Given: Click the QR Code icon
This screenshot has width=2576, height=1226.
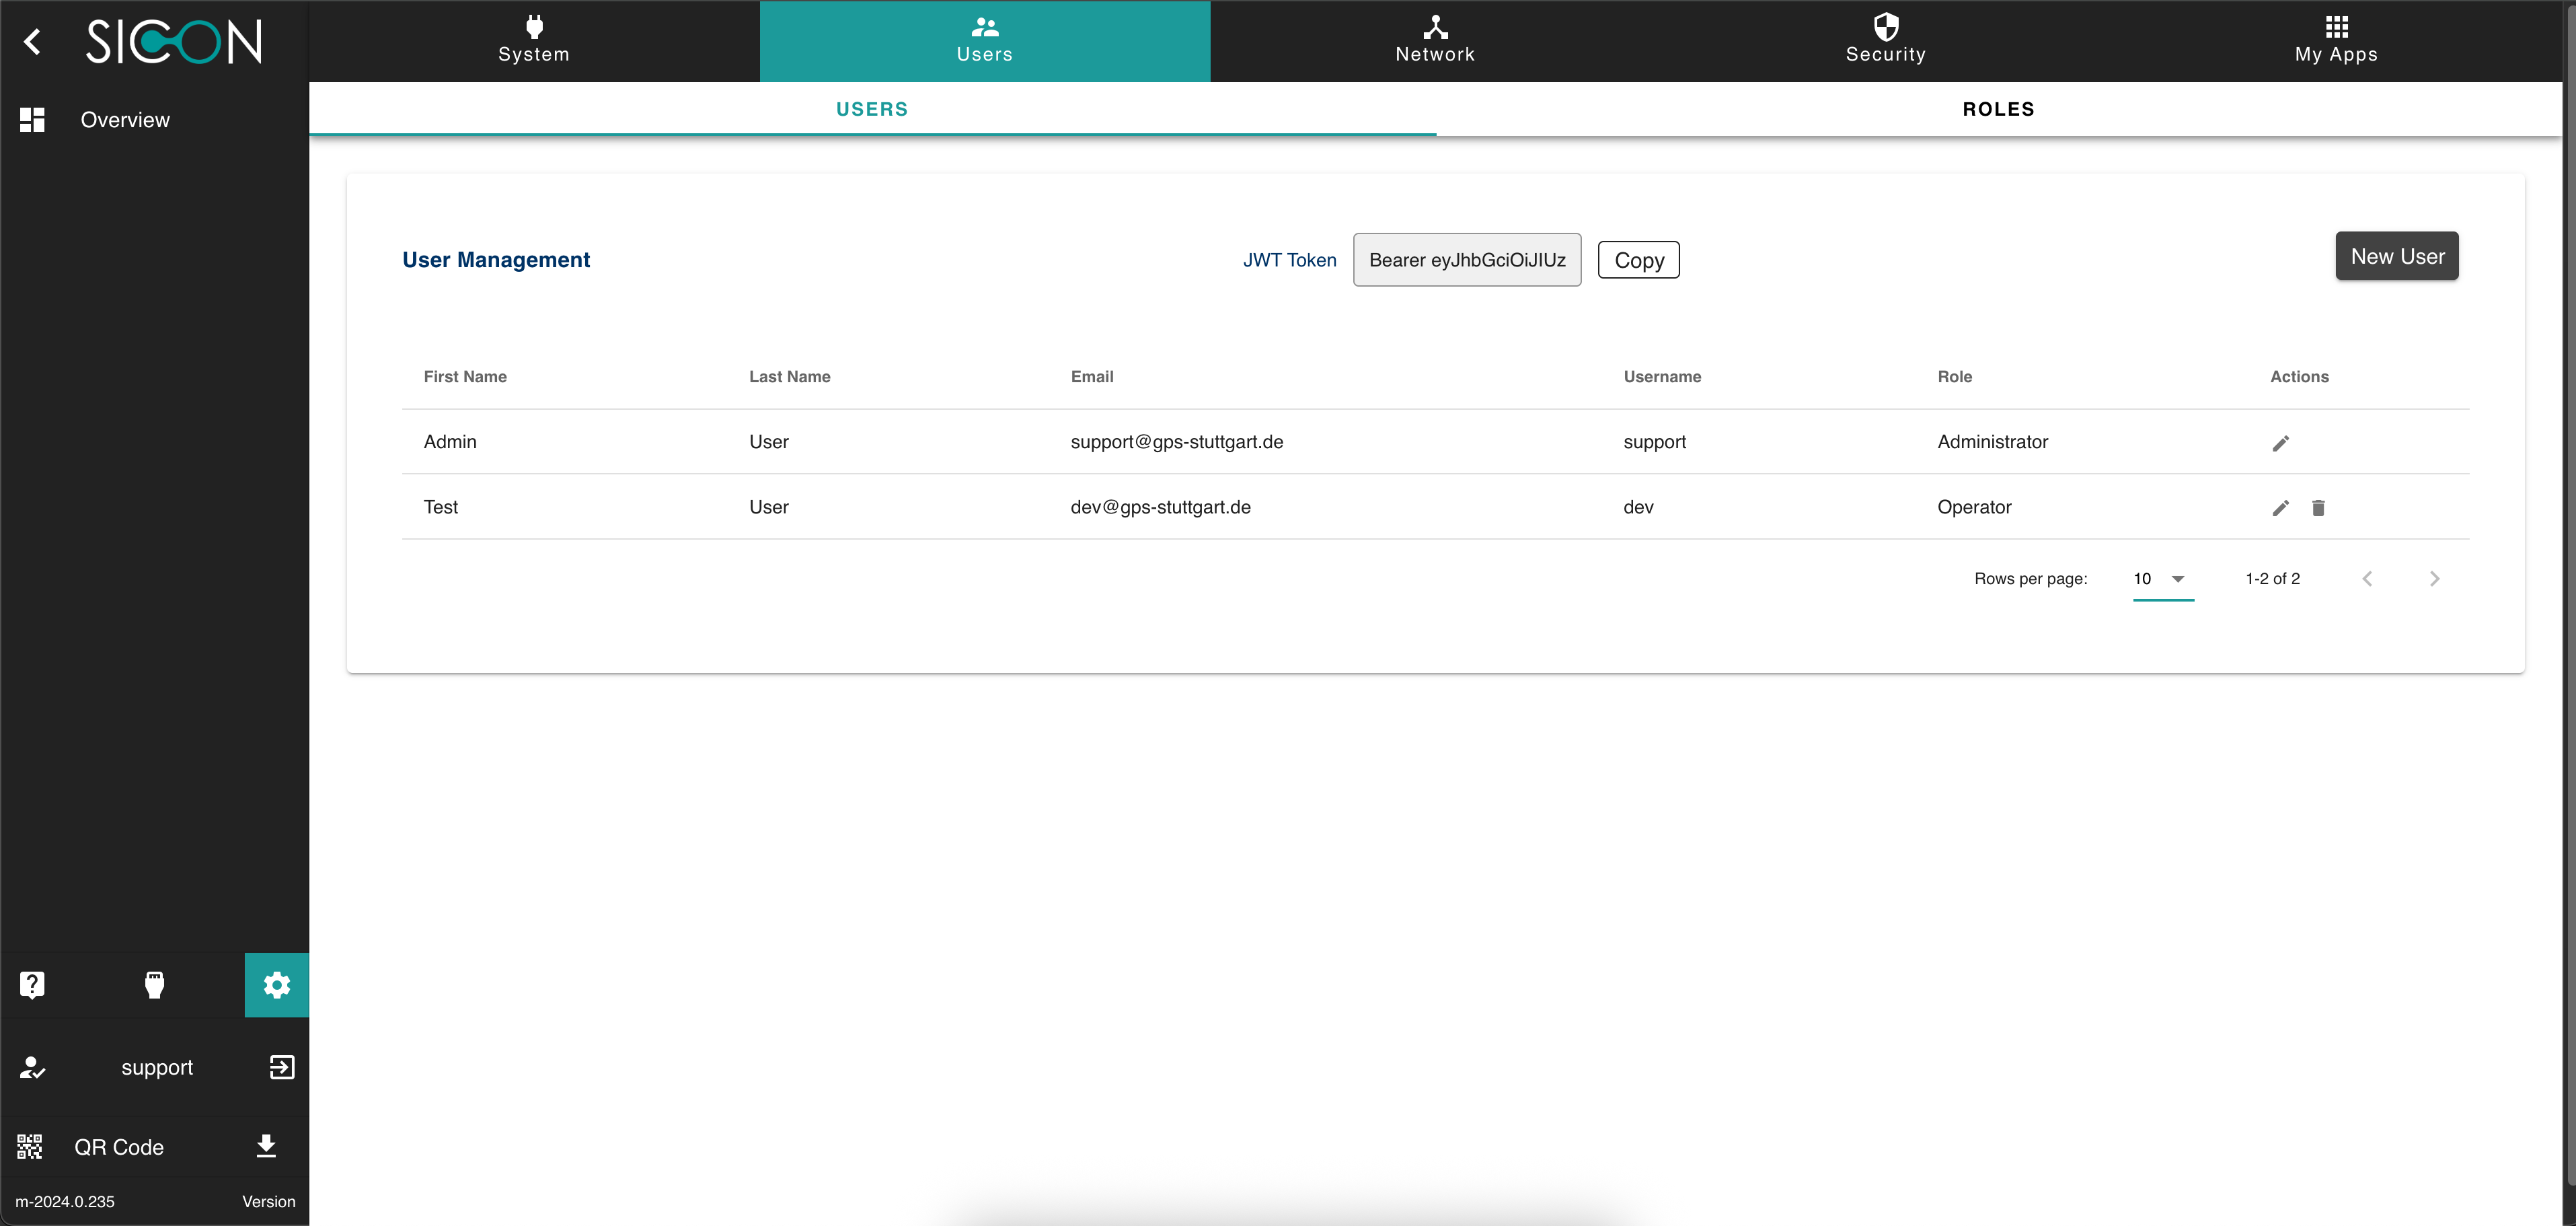Looking at the screenshot, I should (29, 1146).
